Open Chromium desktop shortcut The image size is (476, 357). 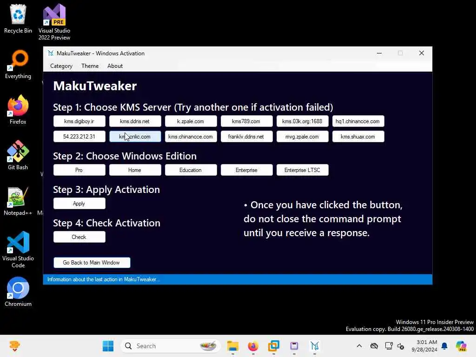coord(18,292)
